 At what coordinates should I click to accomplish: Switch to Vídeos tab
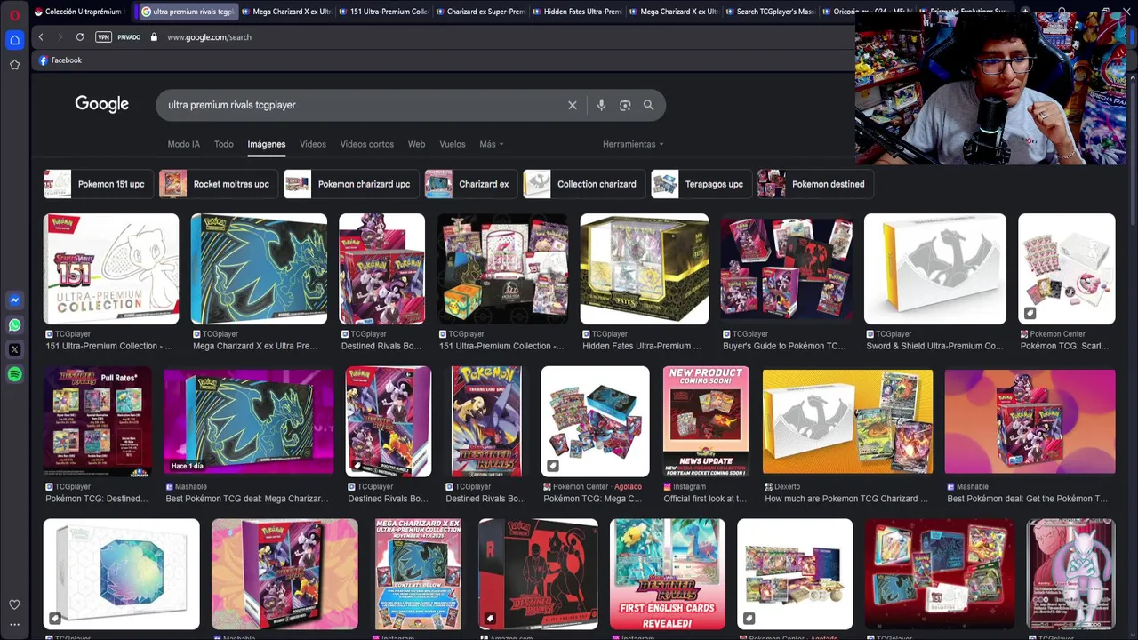313,144
